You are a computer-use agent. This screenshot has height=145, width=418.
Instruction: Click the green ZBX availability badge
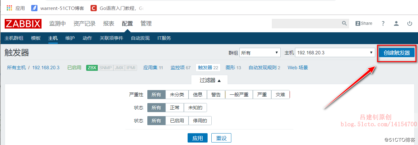(92, 67)
